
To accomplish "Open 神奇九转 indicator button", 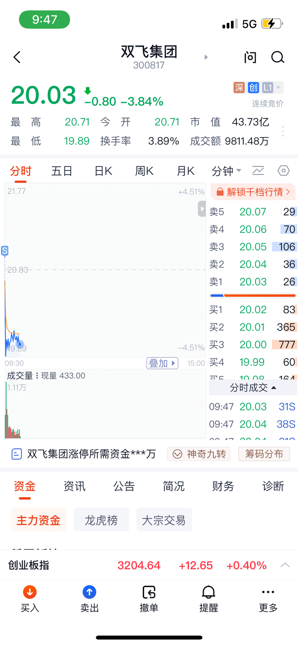I will pos(199,454).
